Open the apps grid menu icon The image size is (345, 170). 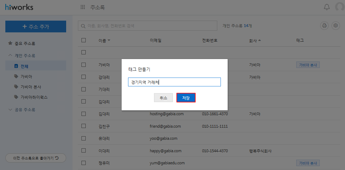click(x=83, y=7)
